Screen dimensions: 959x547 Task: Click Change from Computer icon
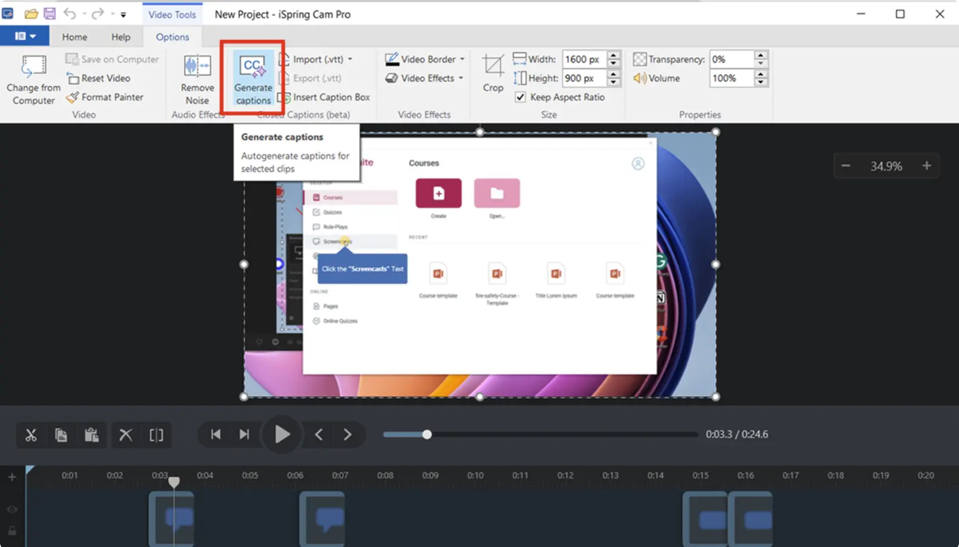(x=33, y=79)
